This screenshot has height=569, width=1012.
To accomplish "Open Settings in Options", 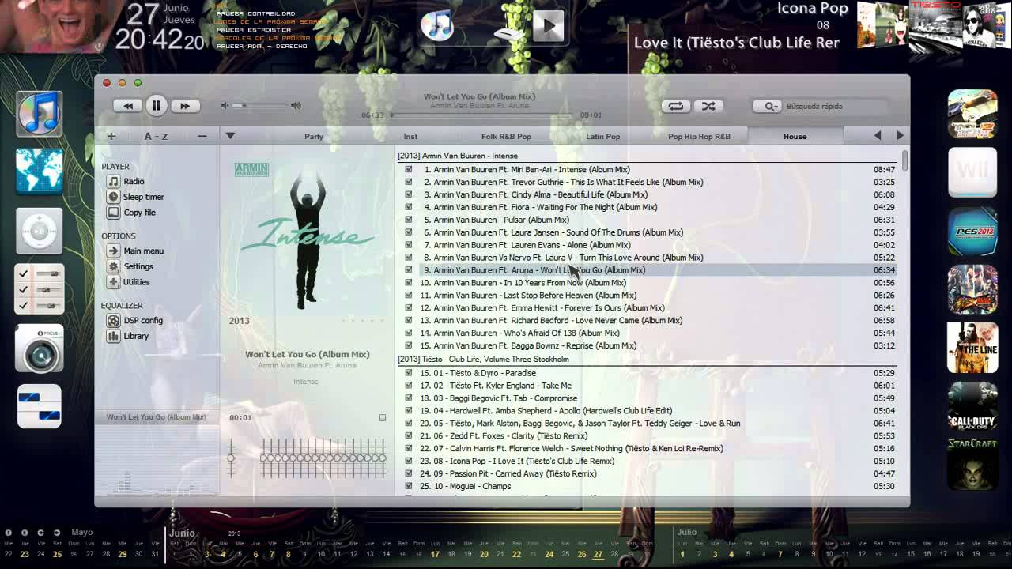I will pyautogui.click(x=130, y=266).
